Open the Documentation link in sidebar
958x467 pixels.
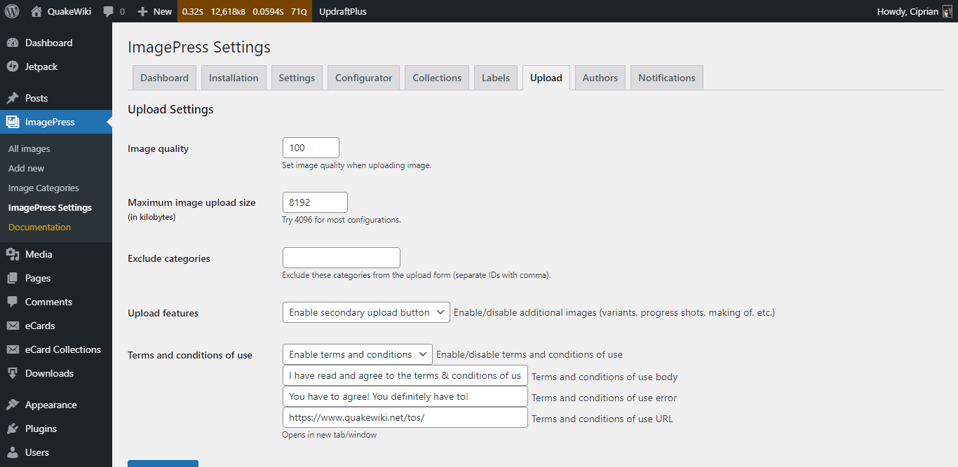click(x=39, y=227)
